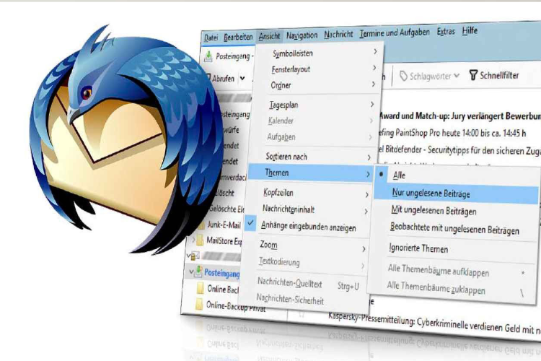Expand the Nachrichteninhalt submenu

click(313, 209)
